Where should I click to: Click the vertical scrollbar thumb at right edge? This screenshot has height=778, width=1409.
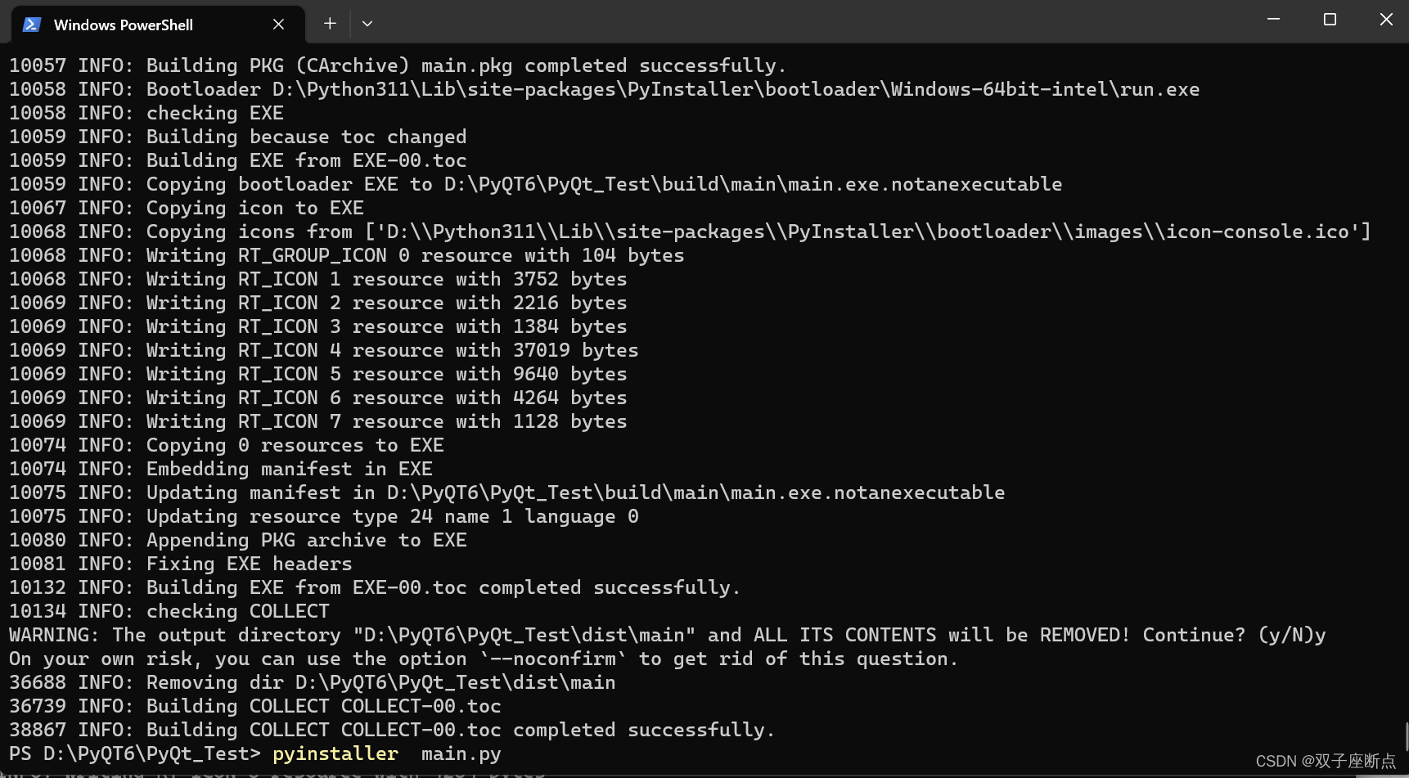click(1406, 736)
